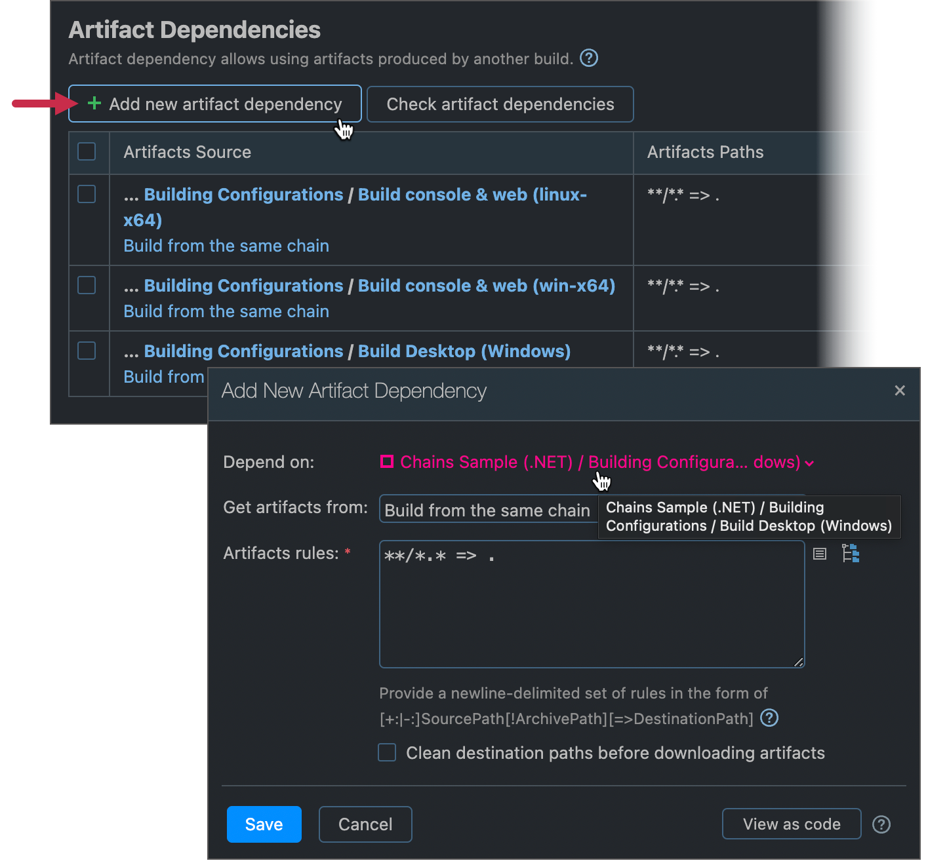View the dependency as code
Screen dimensions: 926x865
(791, 824)
